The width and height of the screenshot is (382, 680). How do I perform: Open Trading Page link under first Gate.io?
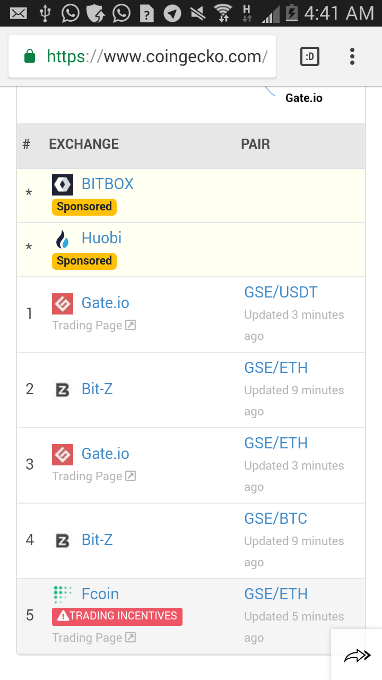pos(94,326)
